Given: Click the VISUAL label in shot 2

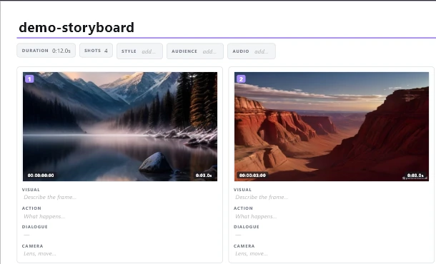Looking at the screenshot, I should [242, 190].
